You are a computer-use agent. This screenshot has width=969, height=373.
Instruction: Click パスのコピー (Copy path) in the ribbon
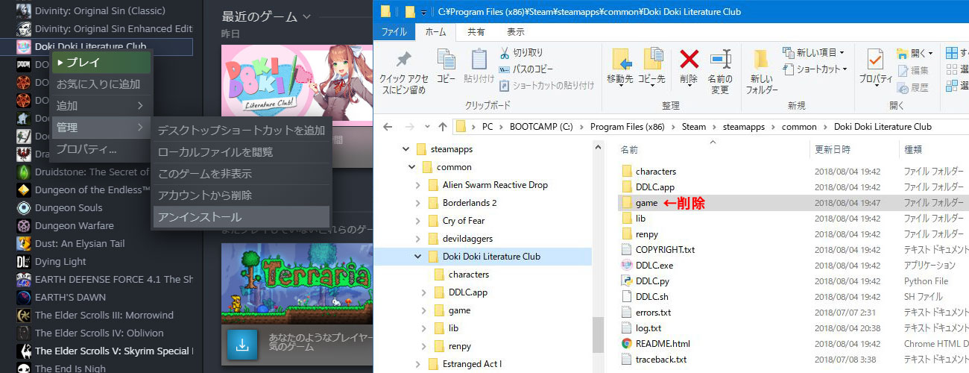point(525,69)
